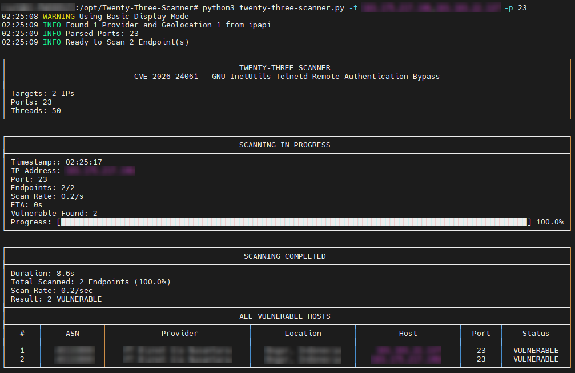Click the '#' column header
Viewport: 575px width, 373px height.
(22, 334)
